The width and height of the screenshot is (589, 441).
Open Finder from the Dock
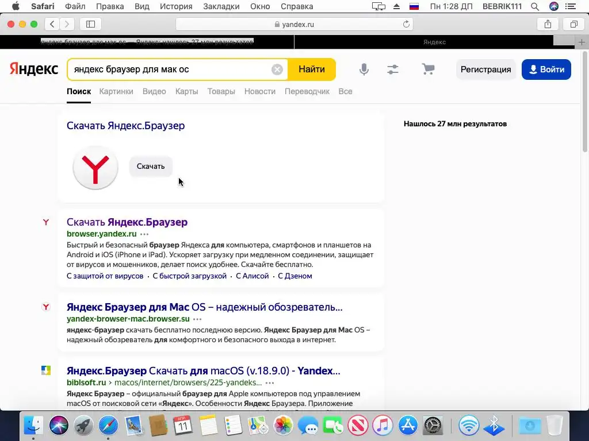click(x=33, y=425)
